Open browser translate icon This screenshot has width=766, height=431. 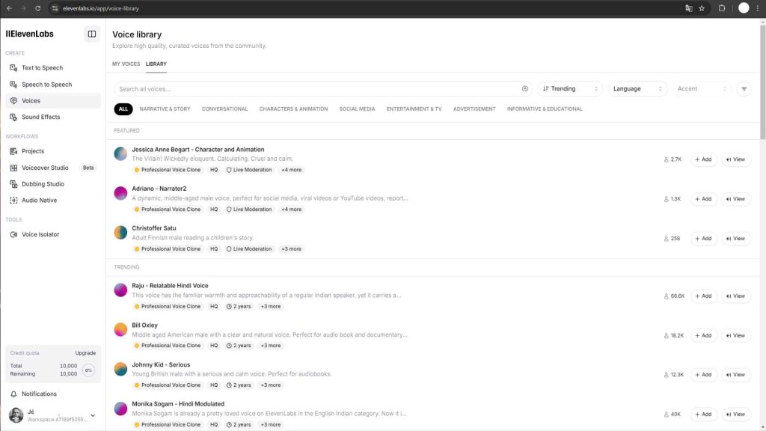[688, 8]
